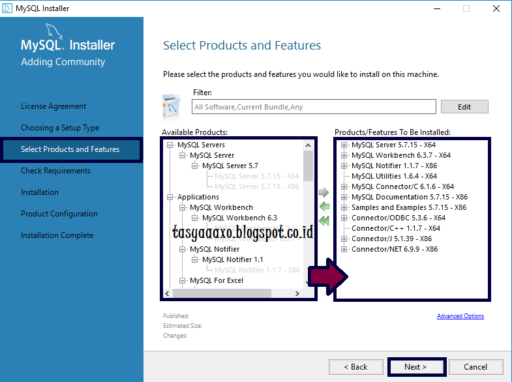Select the Select Products and Features step
This screenshot has height=382, width=512.
(x=70, y=149)
